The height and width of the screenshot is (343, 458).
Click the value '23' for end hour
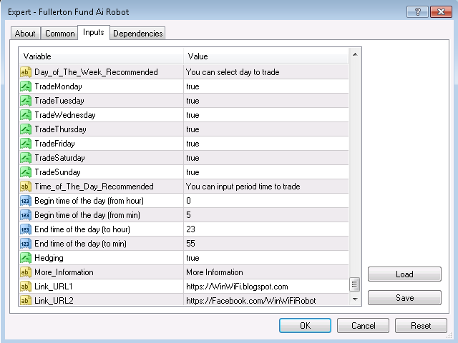(x=190, y=229)
